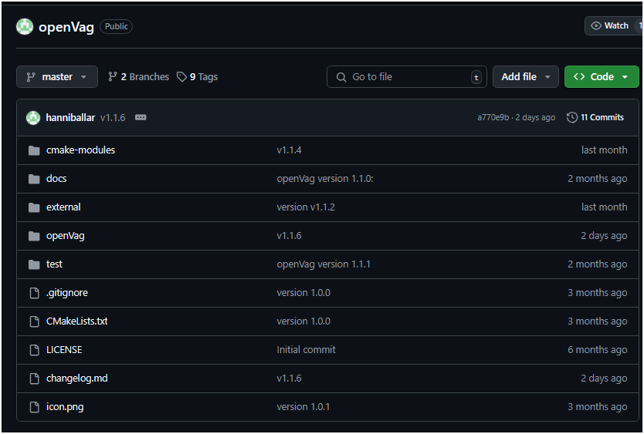Open the docs folder
Image resolution: width=644 pixels, height=434 pixels.
[56, 179]
